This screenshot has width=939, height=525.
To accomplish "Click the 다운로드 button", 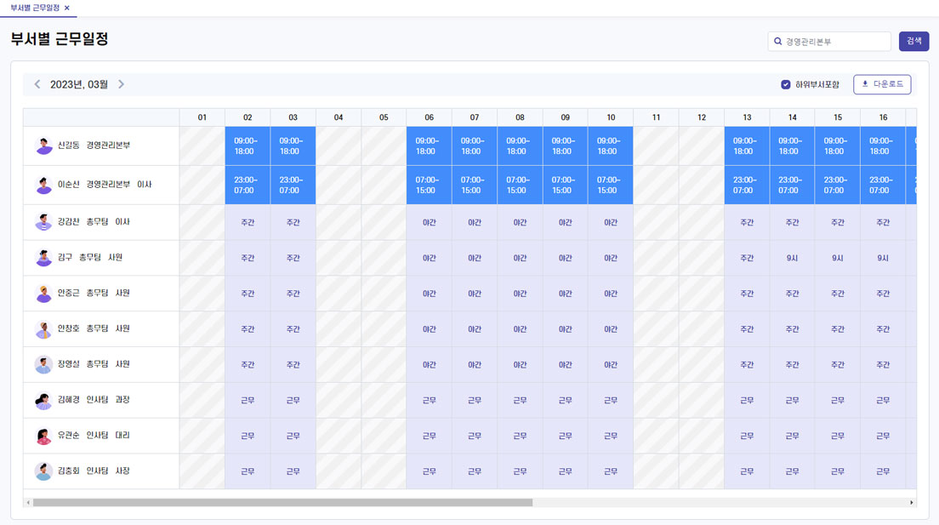I will point(882,84).
